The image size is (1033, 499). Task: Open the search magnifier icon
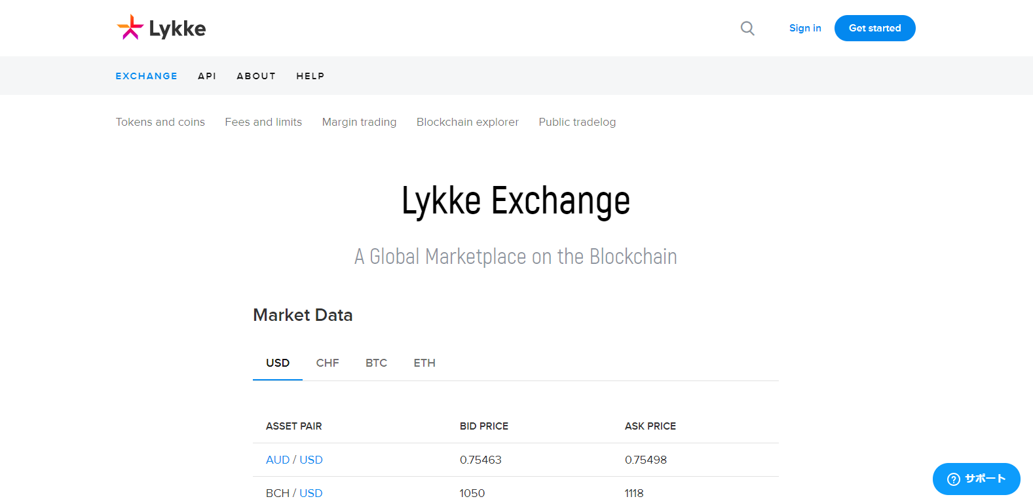747,28
